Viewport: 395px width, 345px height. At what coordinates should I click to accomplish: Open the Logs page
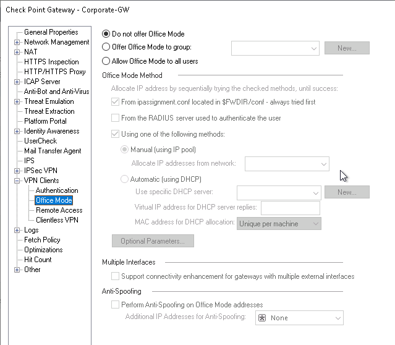click(x=32, y=230)
